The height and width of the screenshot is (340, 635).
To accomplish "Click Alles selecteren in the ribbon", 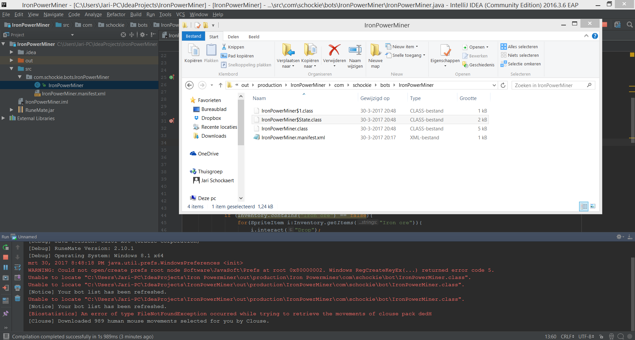I will 519,47.
